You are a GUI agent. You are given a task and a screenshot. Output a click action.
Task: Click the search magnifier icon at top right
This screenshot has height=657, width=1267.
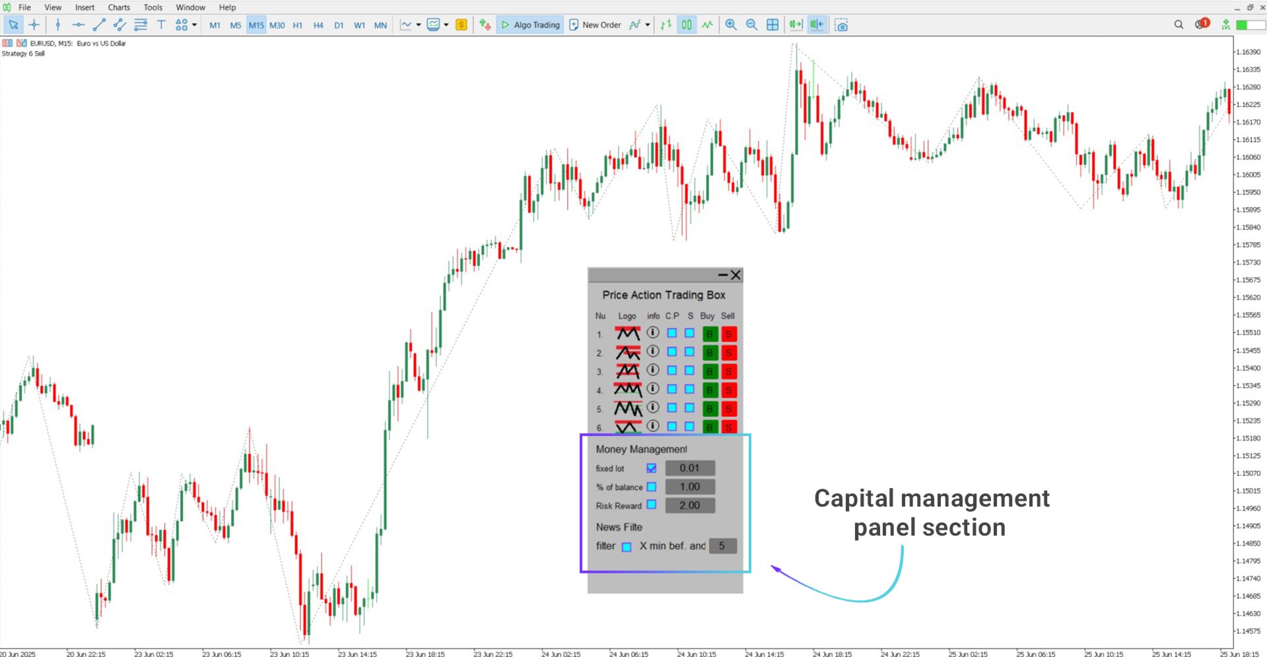(1179, 24)
